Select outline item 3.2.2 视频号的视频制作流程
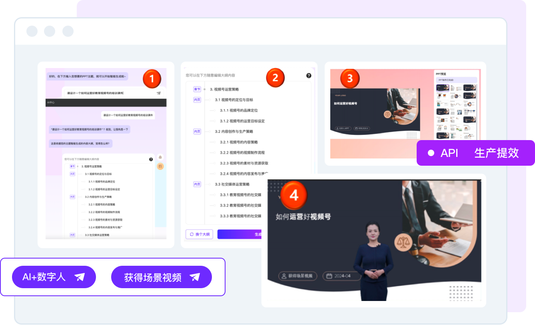Image resolution: width=535 pixels, height=325 pixels. (x=242, y=152)
